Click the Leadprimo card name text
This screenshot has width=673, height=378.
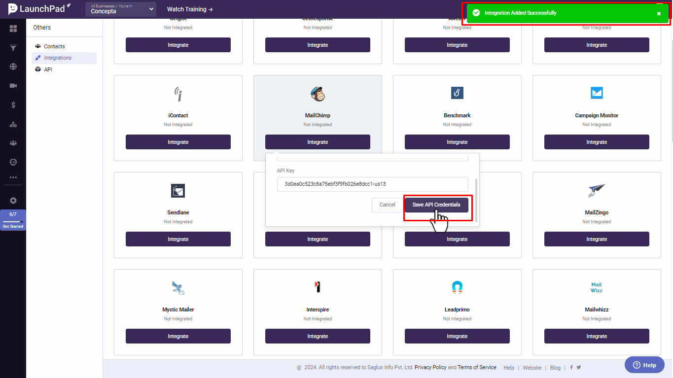point(457,309)
